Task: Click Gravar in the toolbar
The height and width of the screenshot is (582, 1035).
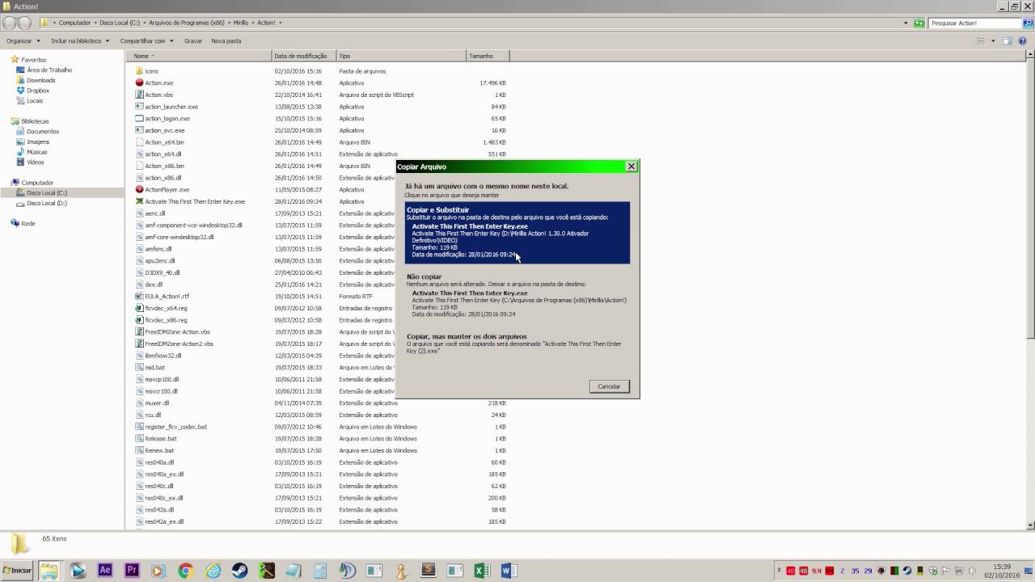Action: click(193, 40)
